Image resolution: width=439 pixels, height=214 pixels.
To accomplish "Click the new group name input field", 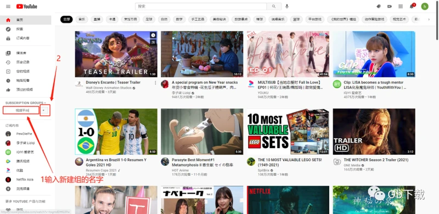I will [x=21, y=110].
